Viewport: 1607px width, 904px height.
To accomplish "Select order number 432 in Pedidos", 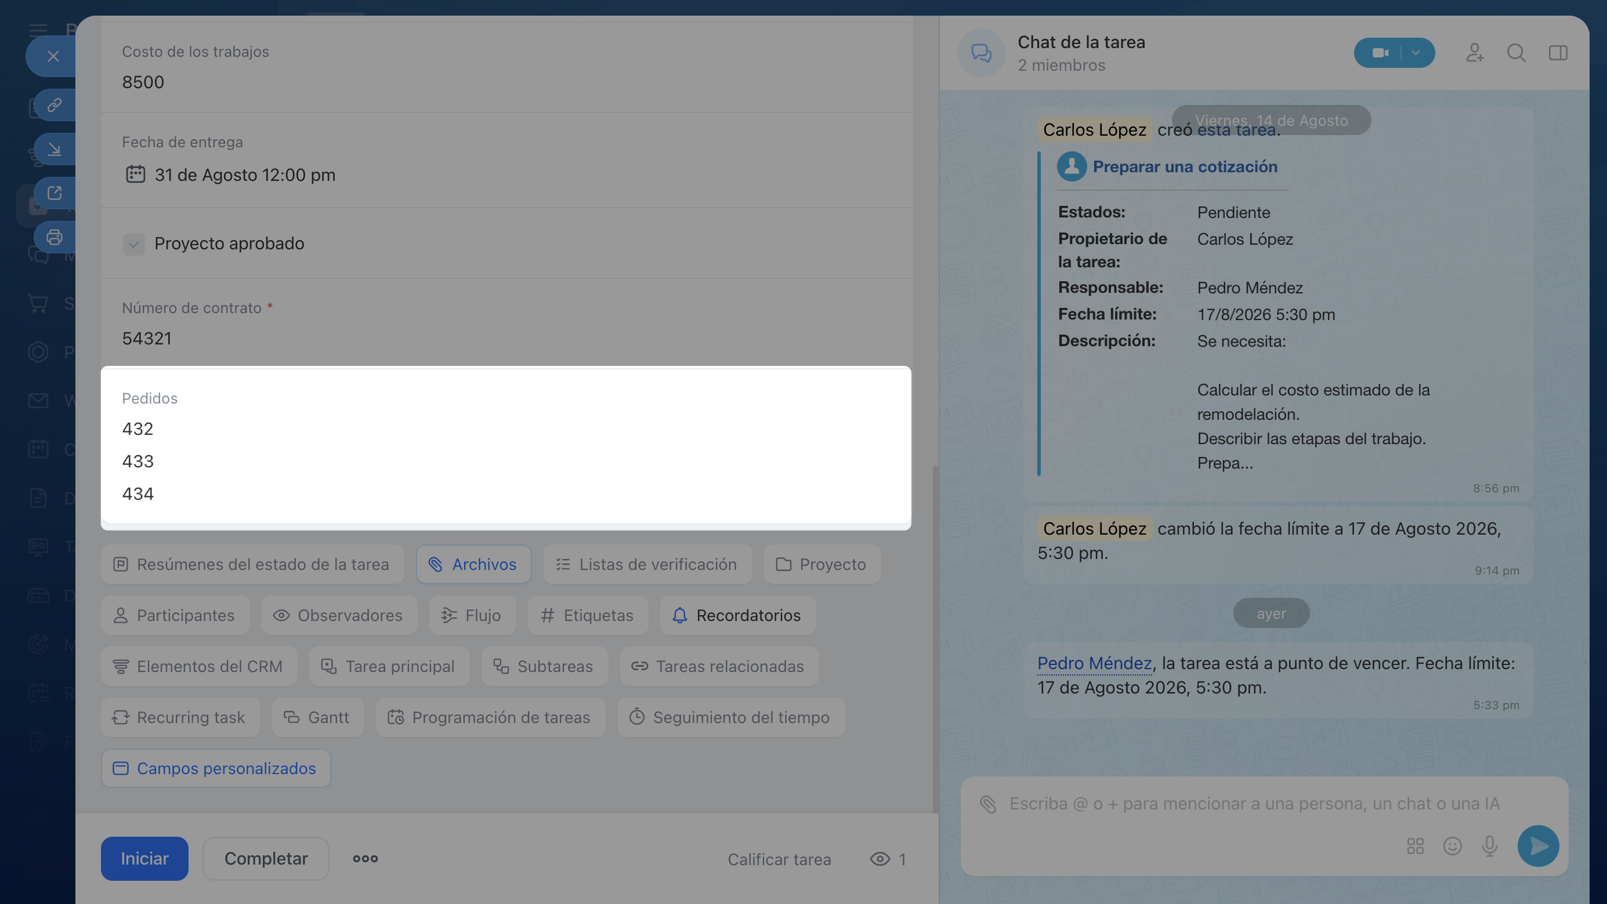I will (138, 429).
